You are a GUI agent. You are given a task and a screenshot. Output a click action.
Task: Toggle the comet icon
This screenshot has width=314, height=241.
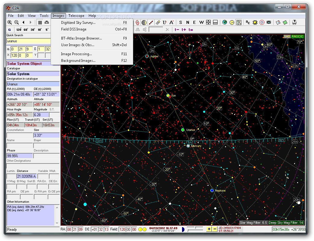pos(158,22)
